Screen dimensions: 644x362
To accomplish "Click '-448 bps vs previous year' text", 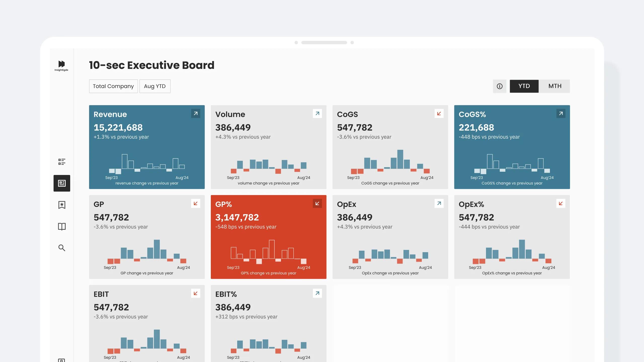I will (489, 137).
